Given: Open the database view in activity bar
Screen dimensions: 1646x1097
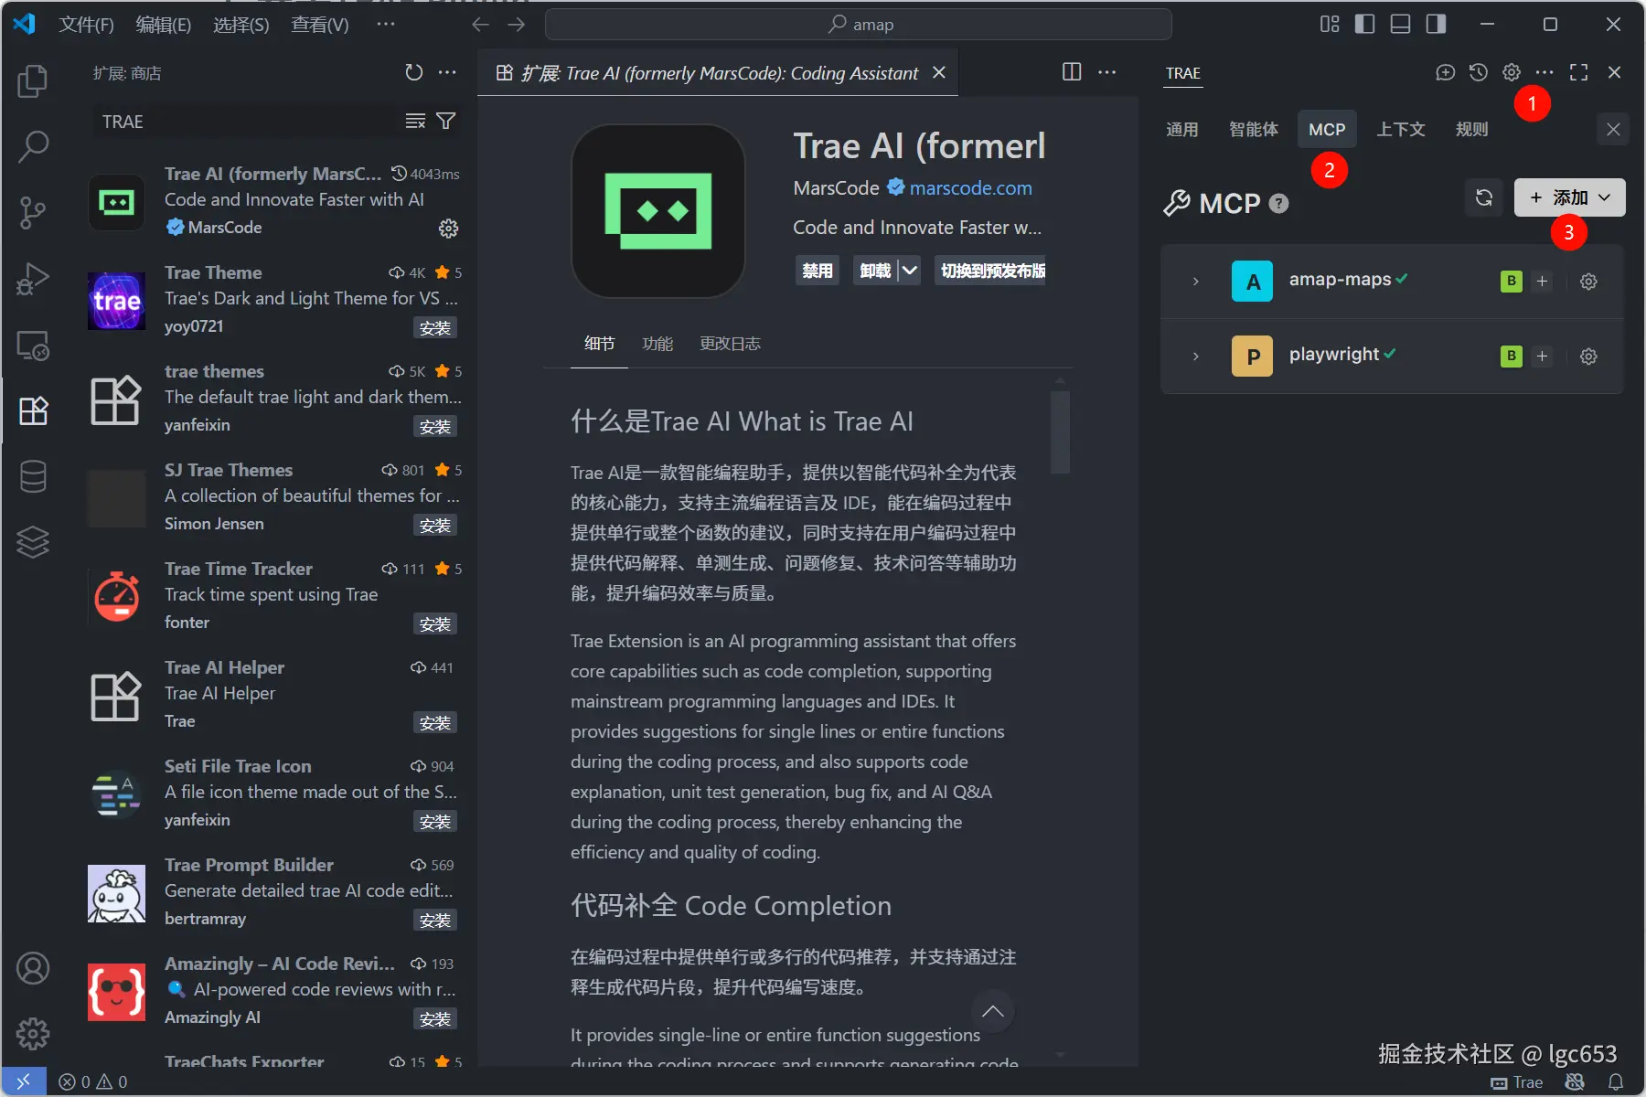Looking at the screenshot, I should pyautogui.click(x=33, y=476).
